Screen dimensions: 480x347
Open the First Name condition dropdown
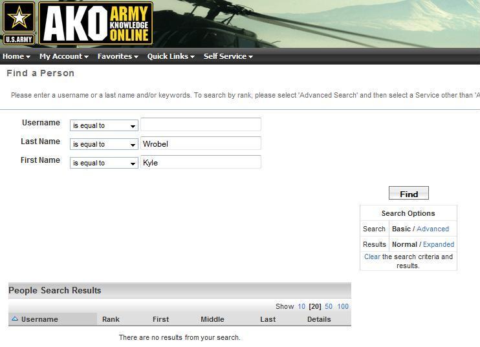click(104, 163)
